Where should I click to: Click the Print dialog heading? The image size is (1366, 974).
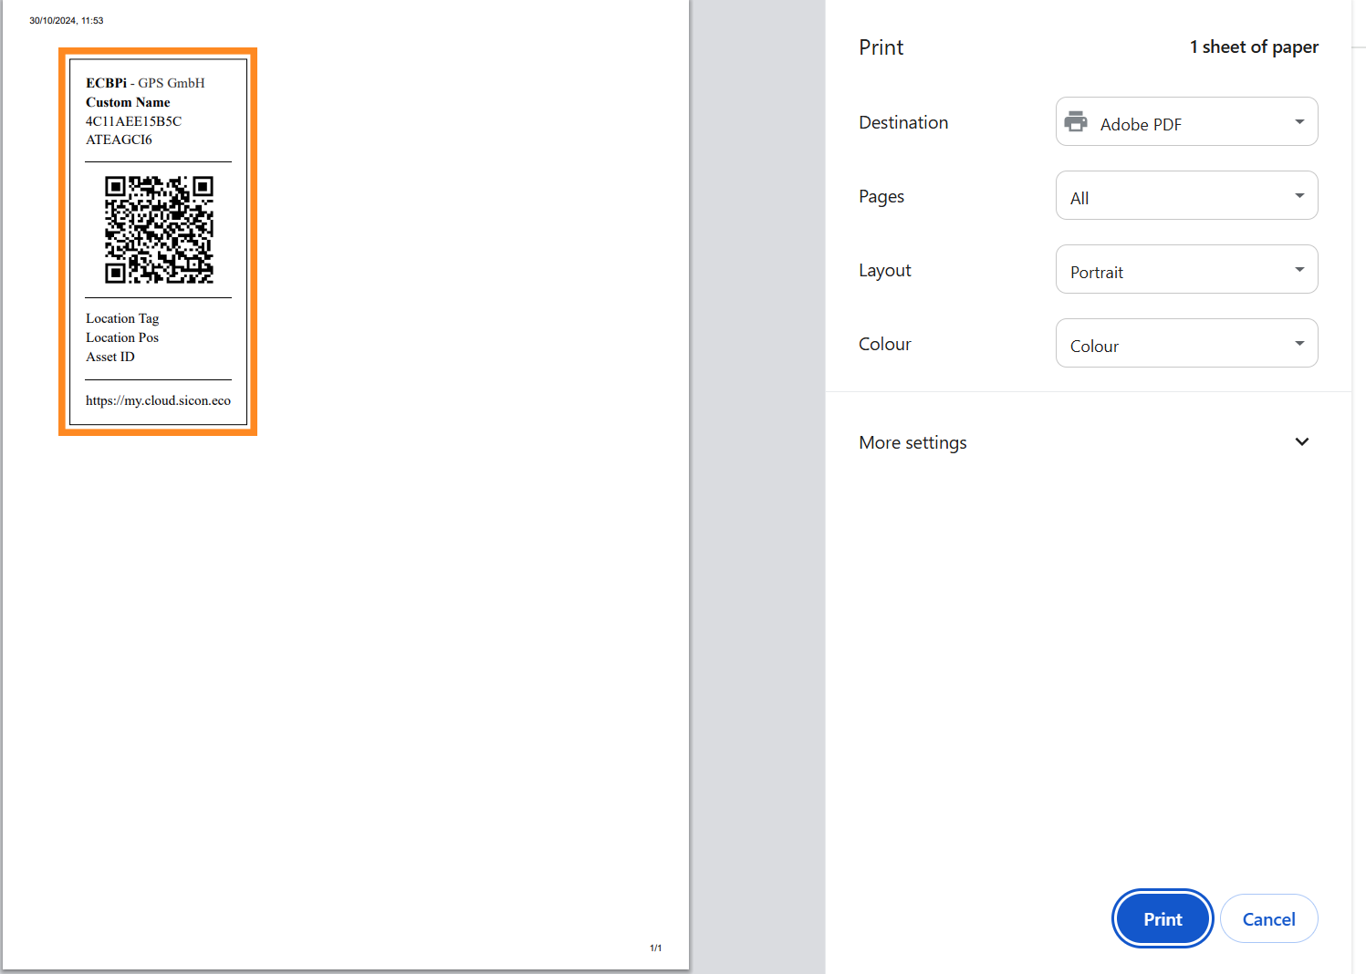881,47
